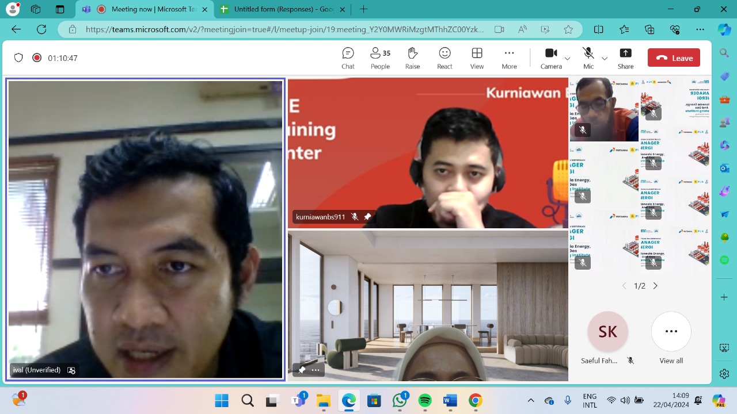This screenshot has width=737, height=414.
Task: Open the More actions menu
Action: coord(509,58)
